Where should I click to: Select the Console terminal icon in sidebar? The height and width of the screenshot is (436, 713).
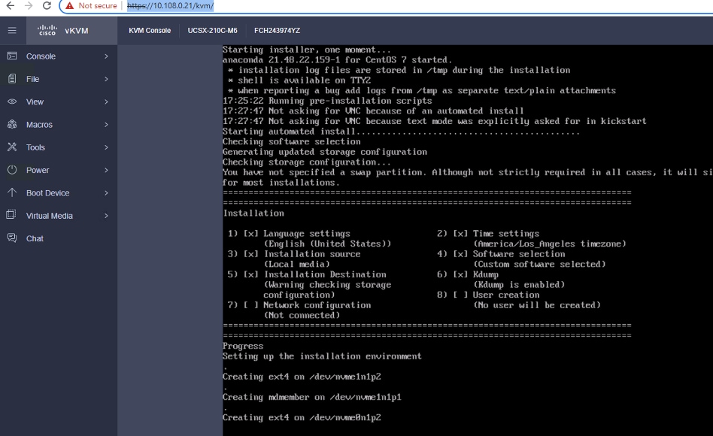click(x=14, y=56)
